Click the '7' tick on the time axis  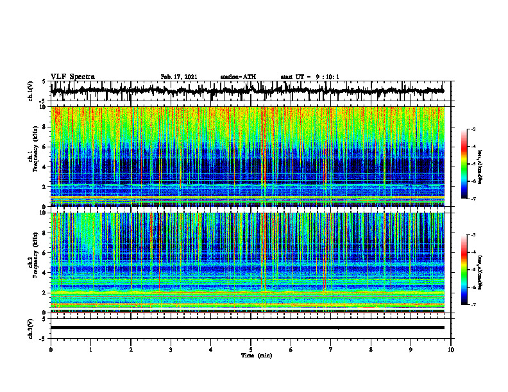point(331,350)
